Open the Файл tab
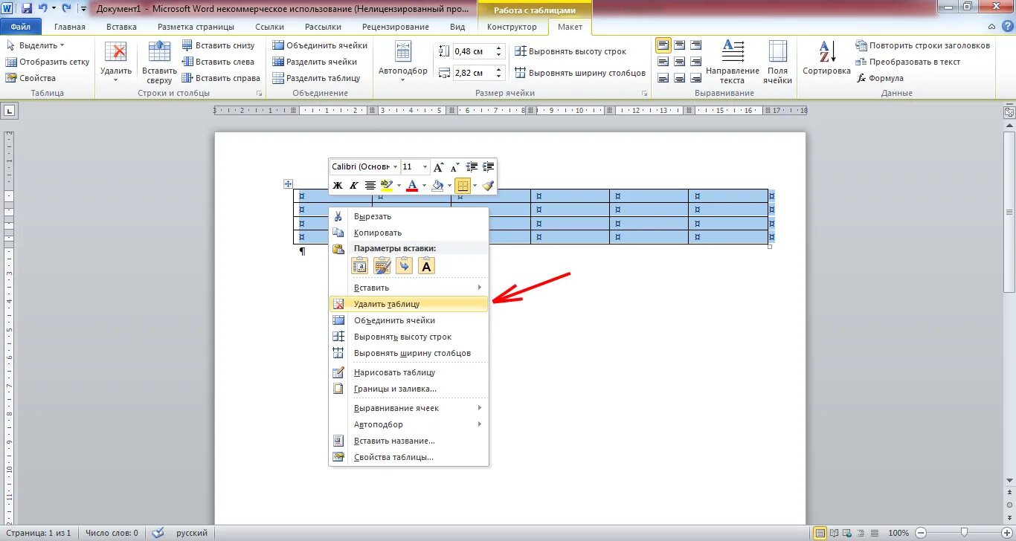Screen dimensions: 1016x541 click(x=21, y=27)
